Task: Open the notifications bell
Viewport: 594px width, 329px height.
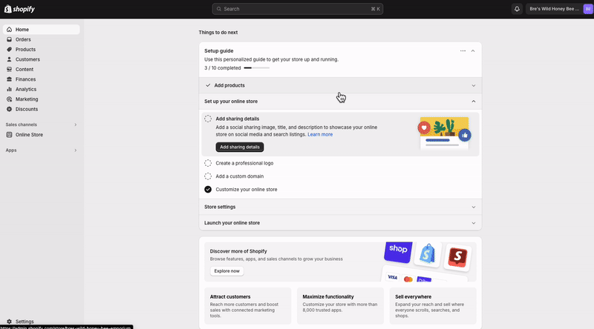Action: click(x=517, y=9)
